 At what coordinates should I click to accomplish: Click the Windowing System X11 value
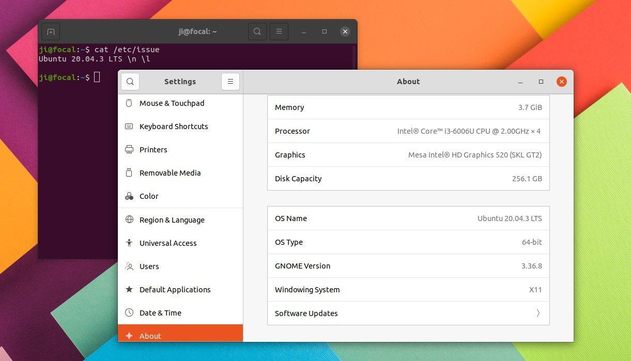click(535, 290)
